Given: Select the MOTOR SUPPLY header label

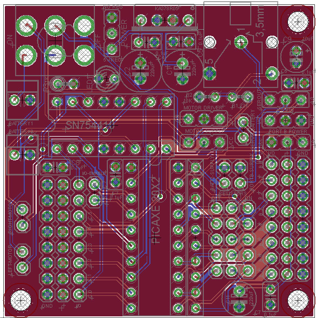Looking at the screenshot, I should tap(204, 131).
